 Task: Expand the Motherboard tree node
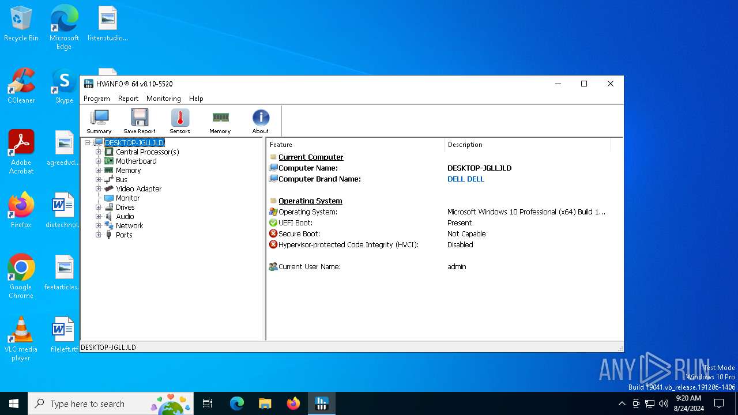pyautogui.click(x=98, y=161)
